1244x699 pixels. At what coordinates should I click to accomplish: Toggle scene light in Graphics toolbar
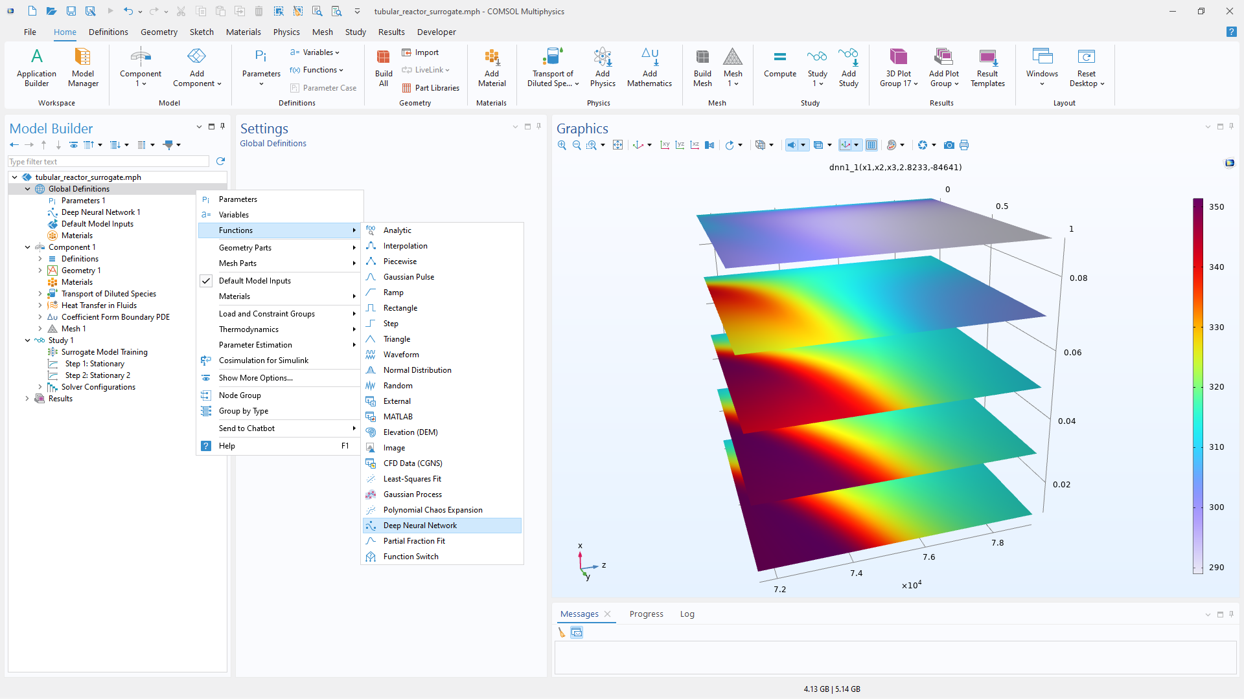coord(792,145)
